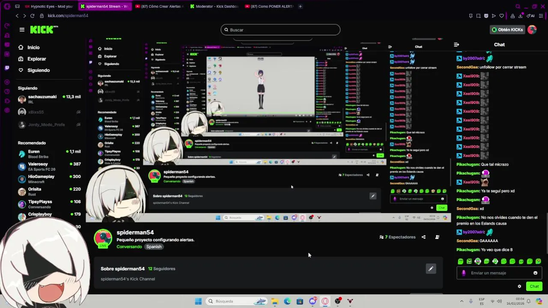
Task: Open recommended channel Valerosoy
Action: coord(49,166)
